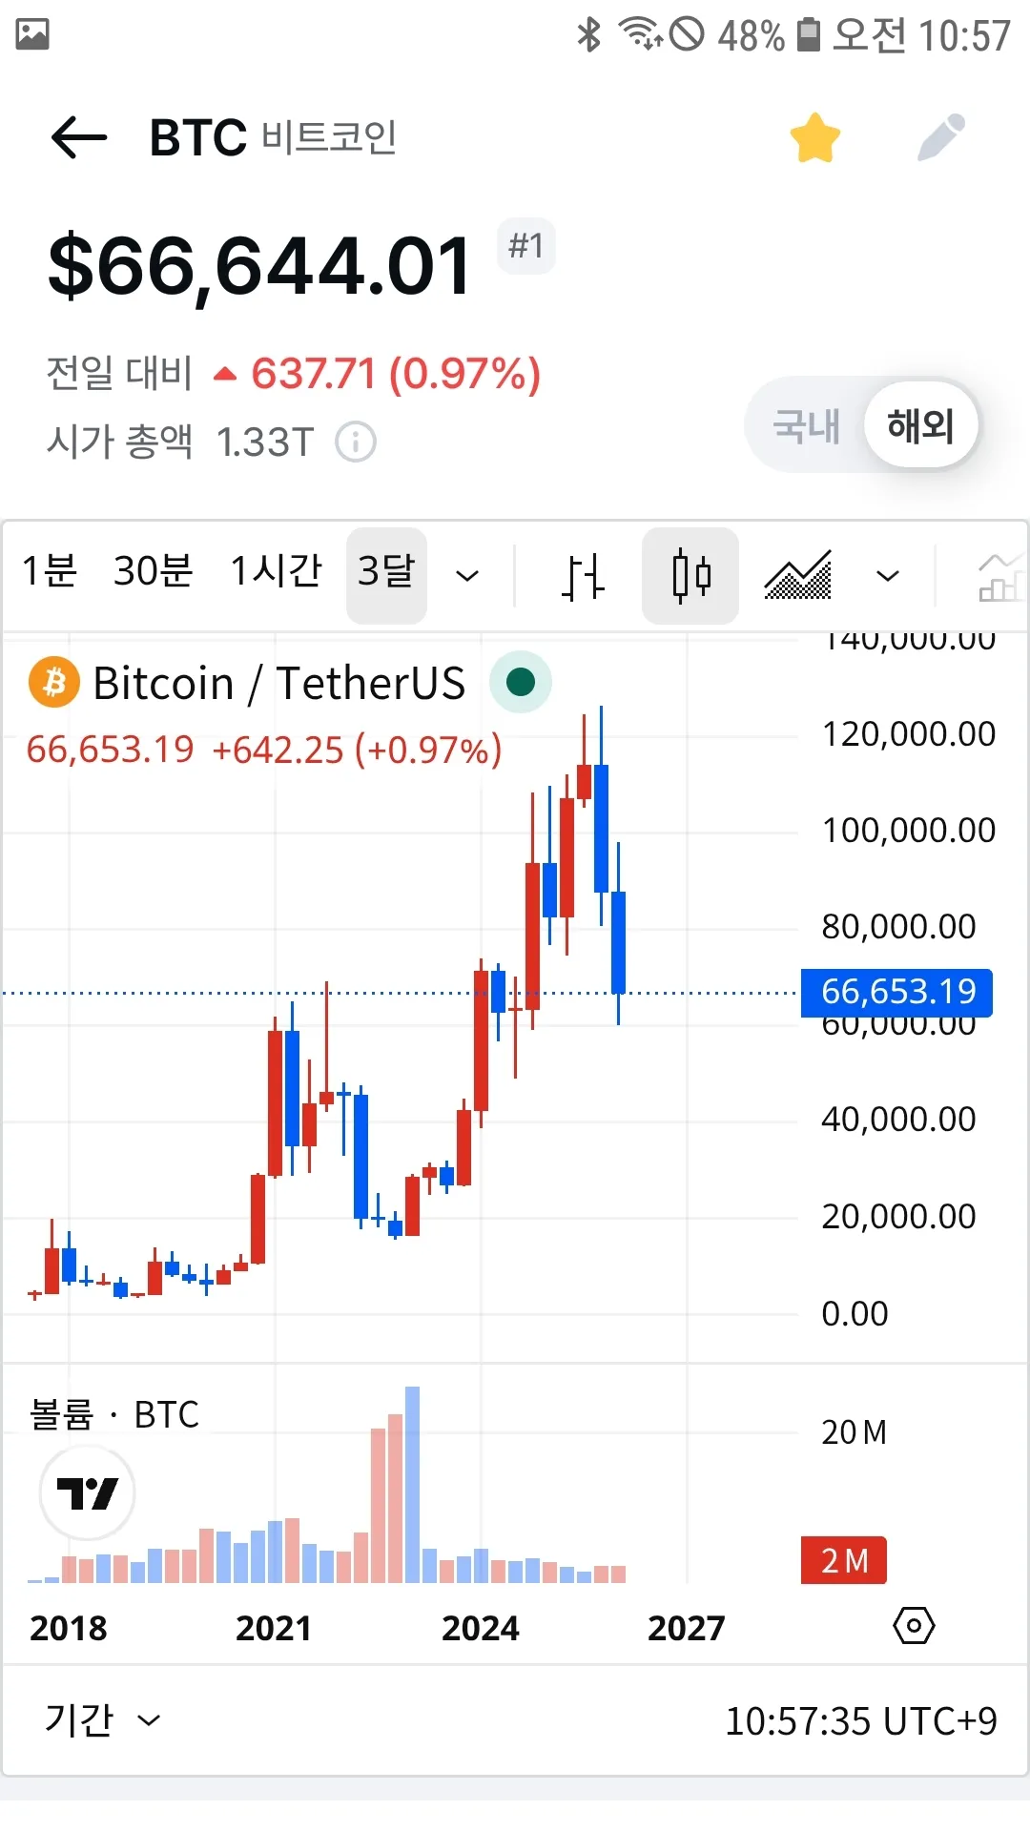The height and width of the screenshot is (1831, 1030).
Task: Expand the time interval dropdown
Action: (467, 576)
